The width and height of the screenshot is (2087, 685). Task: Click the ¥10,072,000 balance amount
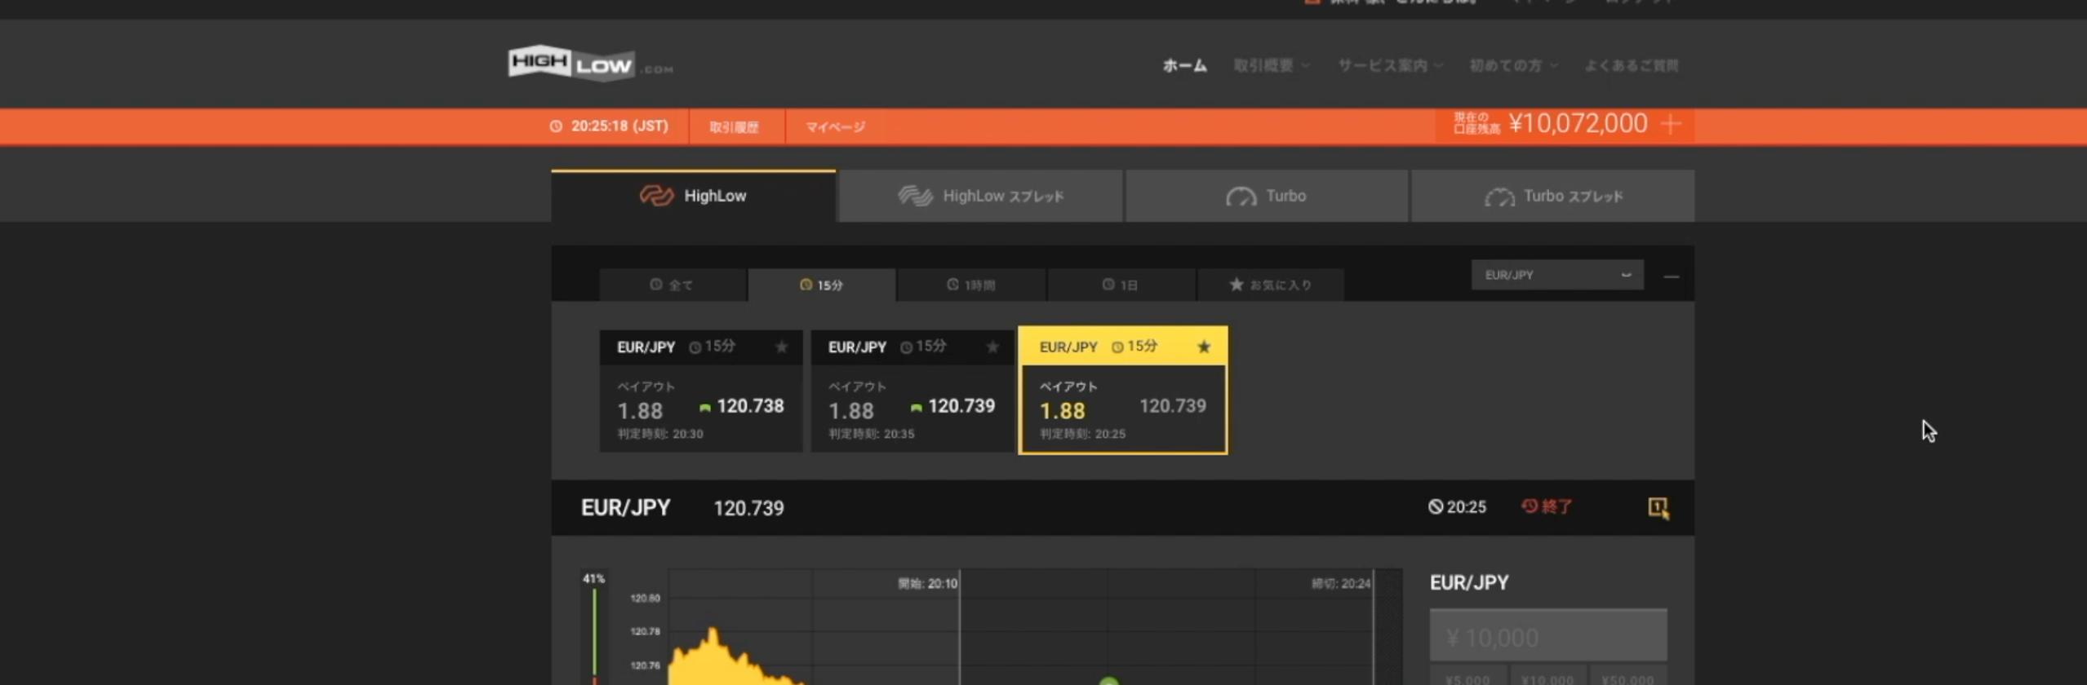pyautogui.click(x=1578, y=123)
